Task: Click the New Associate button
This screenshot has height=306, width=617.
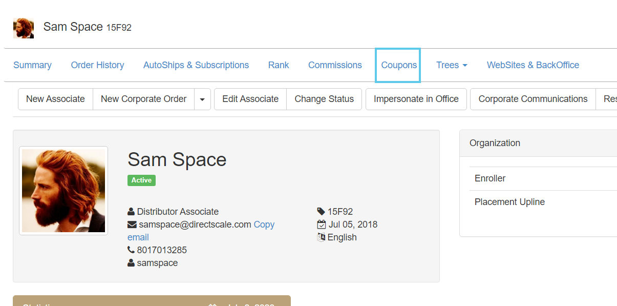Action: pyautogui.click(x=55, y=99)
